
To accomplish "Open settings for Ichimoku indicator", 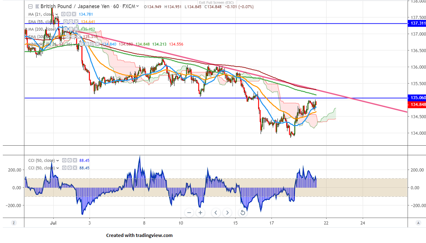I will pos(86,44).
